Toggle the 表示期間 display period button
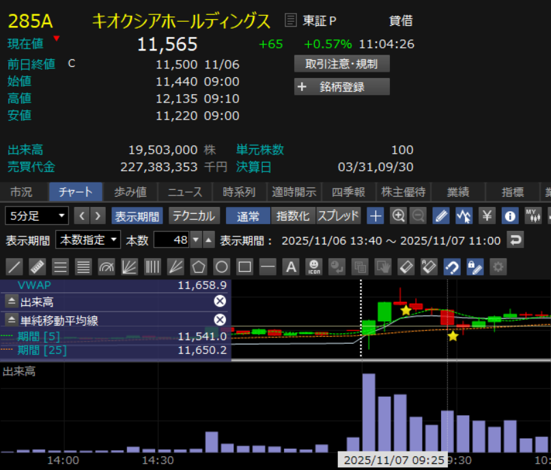The height and width of the screenshot is (470, 551). (x=137, y=216)
